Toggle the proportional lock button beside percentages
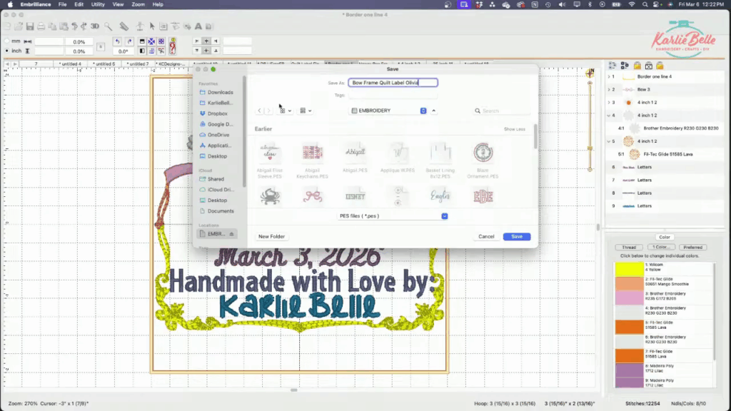This screenshot has height=411, width=731. [100, 46]
